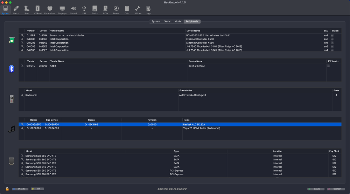The image size is (350, 194).
Task: Open the USB section
Action: pyautogui.click(x=84, y=10)
